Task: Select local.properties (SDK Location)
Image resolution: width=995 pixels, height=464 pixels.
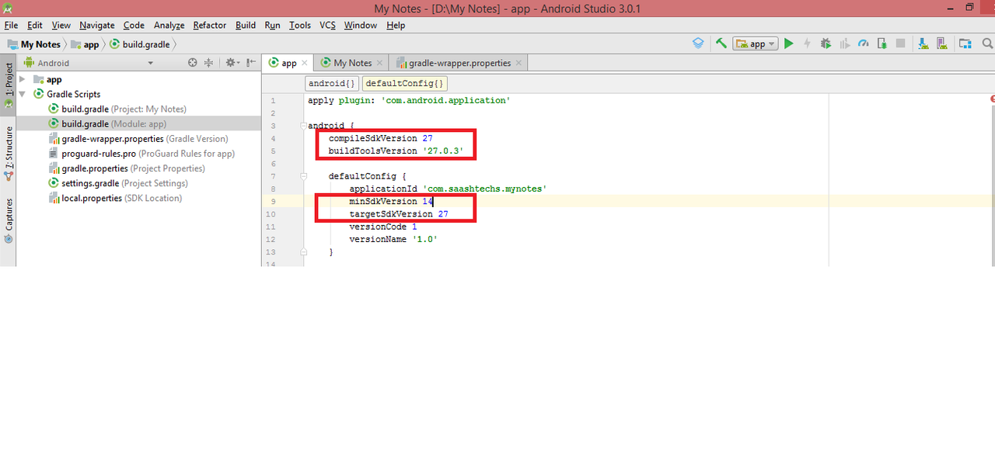Action: coord(115,198)
